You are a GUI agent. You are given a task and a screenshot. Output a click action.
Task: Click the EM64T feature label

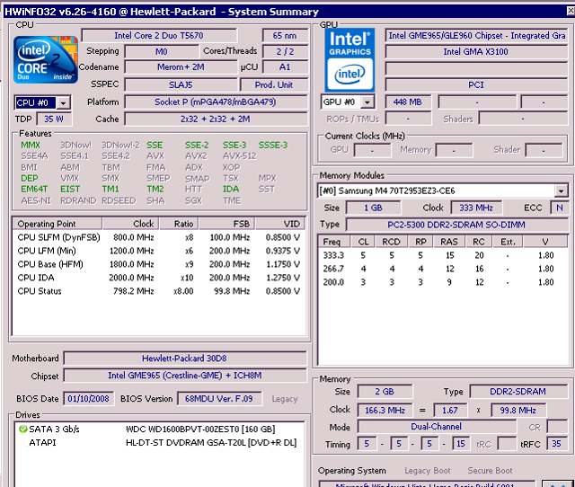[x=34, y=190]
